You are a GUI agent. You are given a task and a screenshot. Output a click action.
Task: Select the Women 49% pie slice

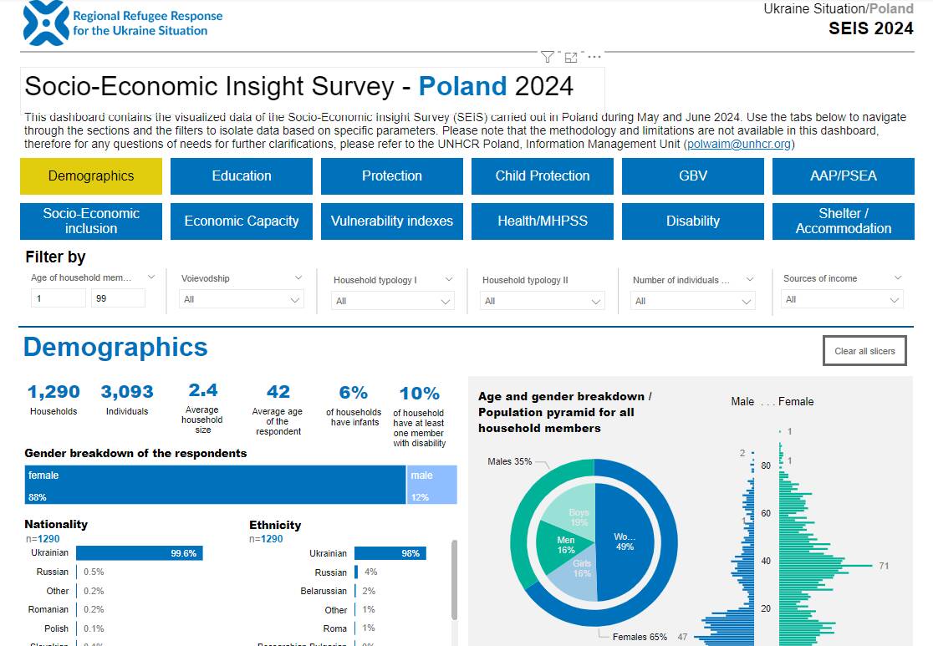pyautogui.click(x=624, y=542)
